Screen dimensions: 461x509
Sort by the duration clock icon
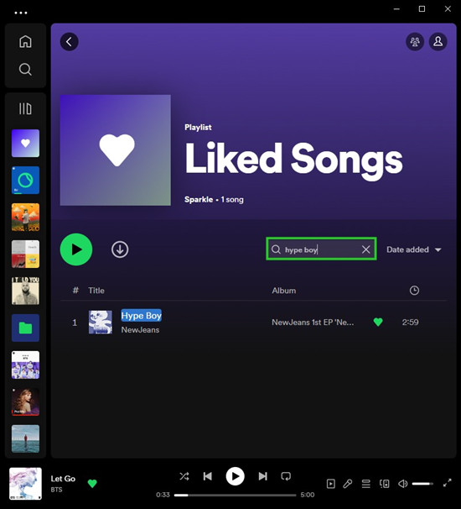tap(414, 291)
